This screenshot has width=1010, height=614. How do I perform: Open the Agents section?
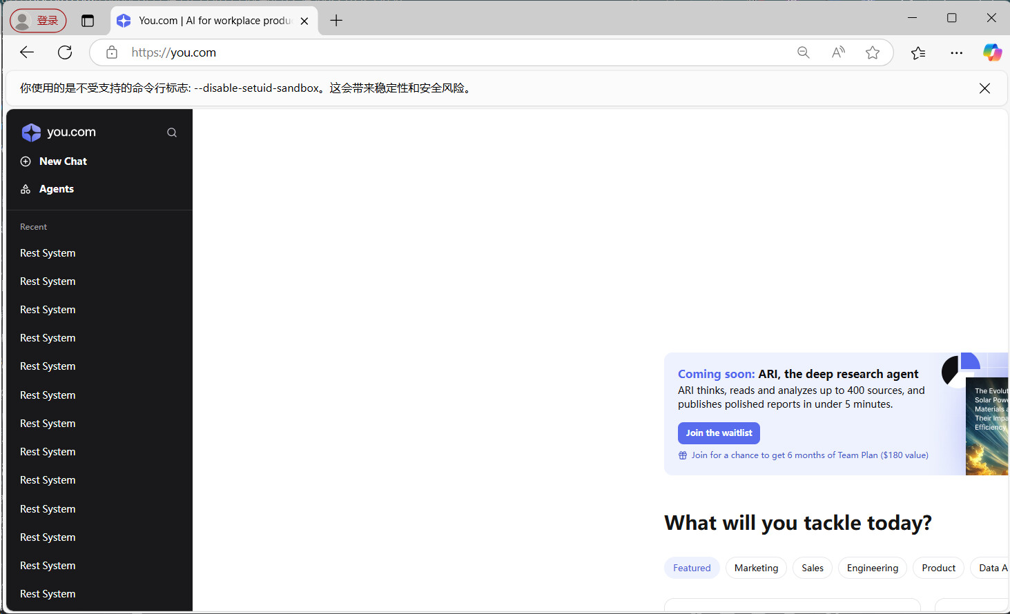[56, 189]
